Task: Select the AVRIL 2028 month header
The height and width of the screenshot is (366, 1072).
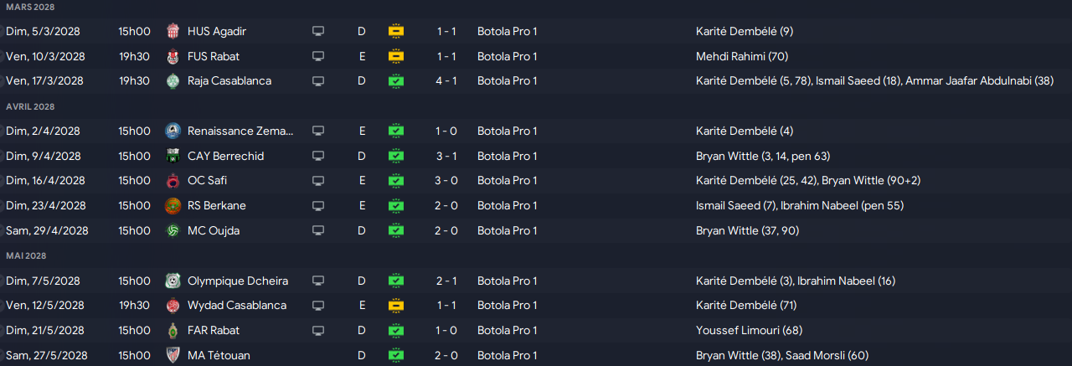Action: tap(30, 106)
